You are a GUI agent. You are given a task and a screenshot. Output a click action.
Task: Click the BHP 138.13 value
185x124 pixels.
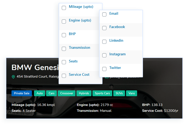tap(157, 105)
